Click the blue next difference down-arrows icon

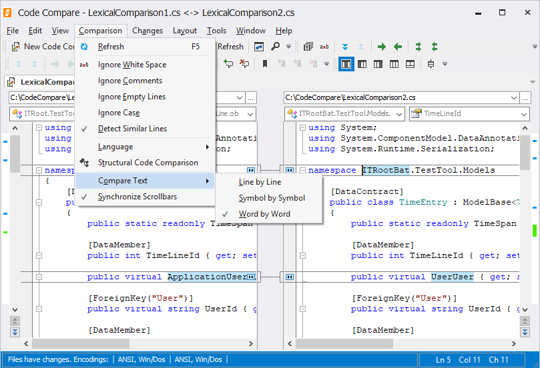coord(345,47)
